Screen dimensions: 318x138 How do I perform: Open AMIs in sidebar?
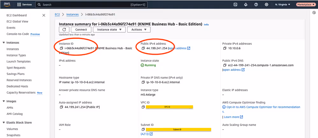click(10, 108)
